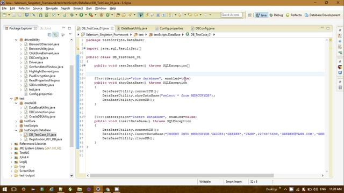This screenshot has width=344, height=193.
Task: Switch to the Database Development perspective
Action: pyautogui.click(x=322, y=15)
